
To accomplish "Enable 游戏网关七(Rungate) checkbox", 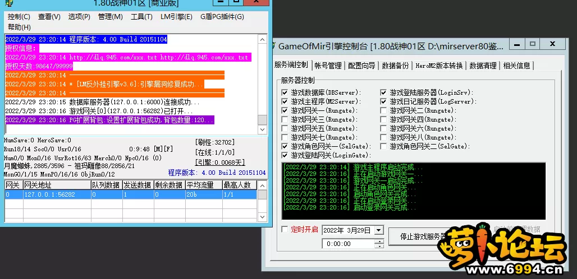I will pyautogui.click(x=285, y=137).
